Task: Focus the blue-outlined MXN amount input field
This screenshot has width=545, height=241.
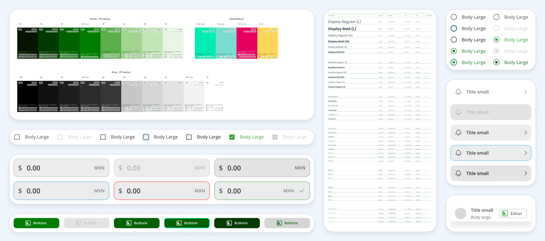Action: (x=61, y=191)
